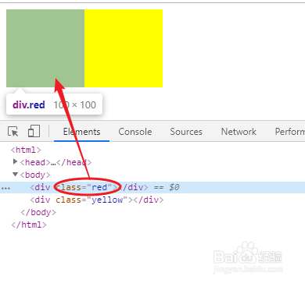Click the highlighted green-tinted red square
This screenshot has height=283, width=305.
45,48
